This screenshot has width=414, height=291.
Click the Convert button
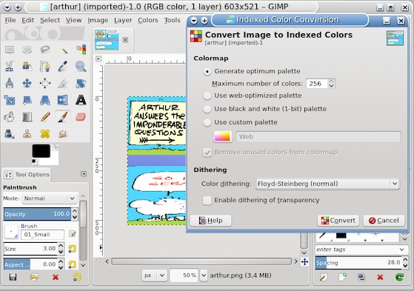(x=338, y=221)
